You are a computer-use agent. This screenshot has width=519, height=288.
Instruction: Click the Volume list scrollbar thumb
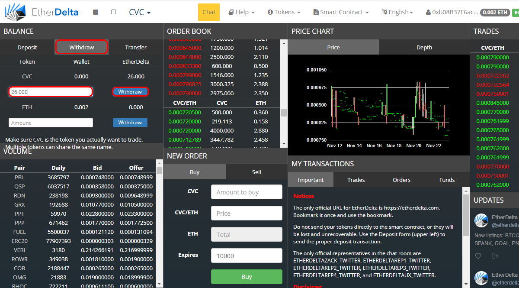tap(159, 170)
